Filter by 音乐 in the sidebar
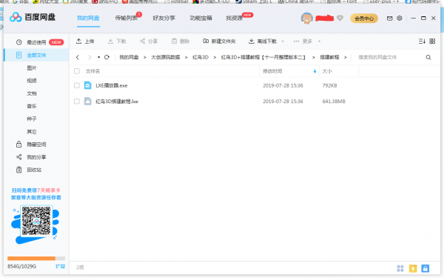 (32, 106)
